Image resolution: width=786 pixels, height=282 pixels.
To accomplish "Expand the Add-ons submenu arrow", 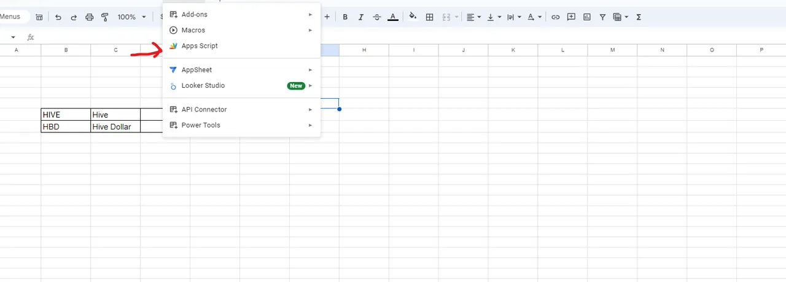I will (311, 14).
